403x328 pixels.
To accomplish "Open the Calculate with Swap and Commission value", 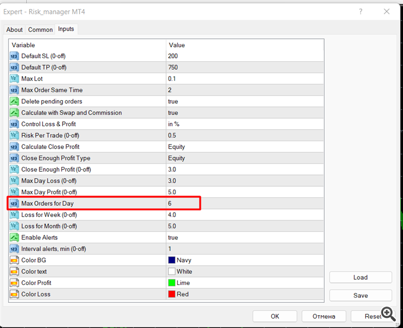I will click(245, 113).
